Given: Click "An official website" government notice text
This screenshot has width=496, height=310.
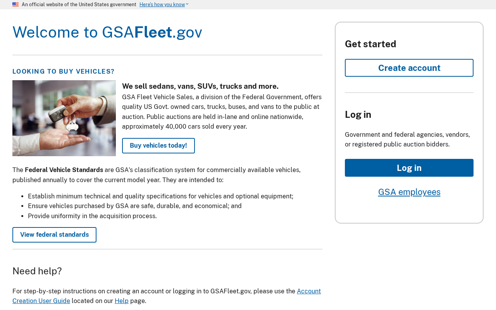Looking at the screenshot, I should pyautogui.click(x=79, y=5).
